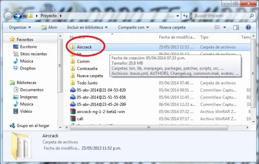Toggle the preview pane icon
The width and height of the screenshot is (259, 164).
click(x=236, y=27)
